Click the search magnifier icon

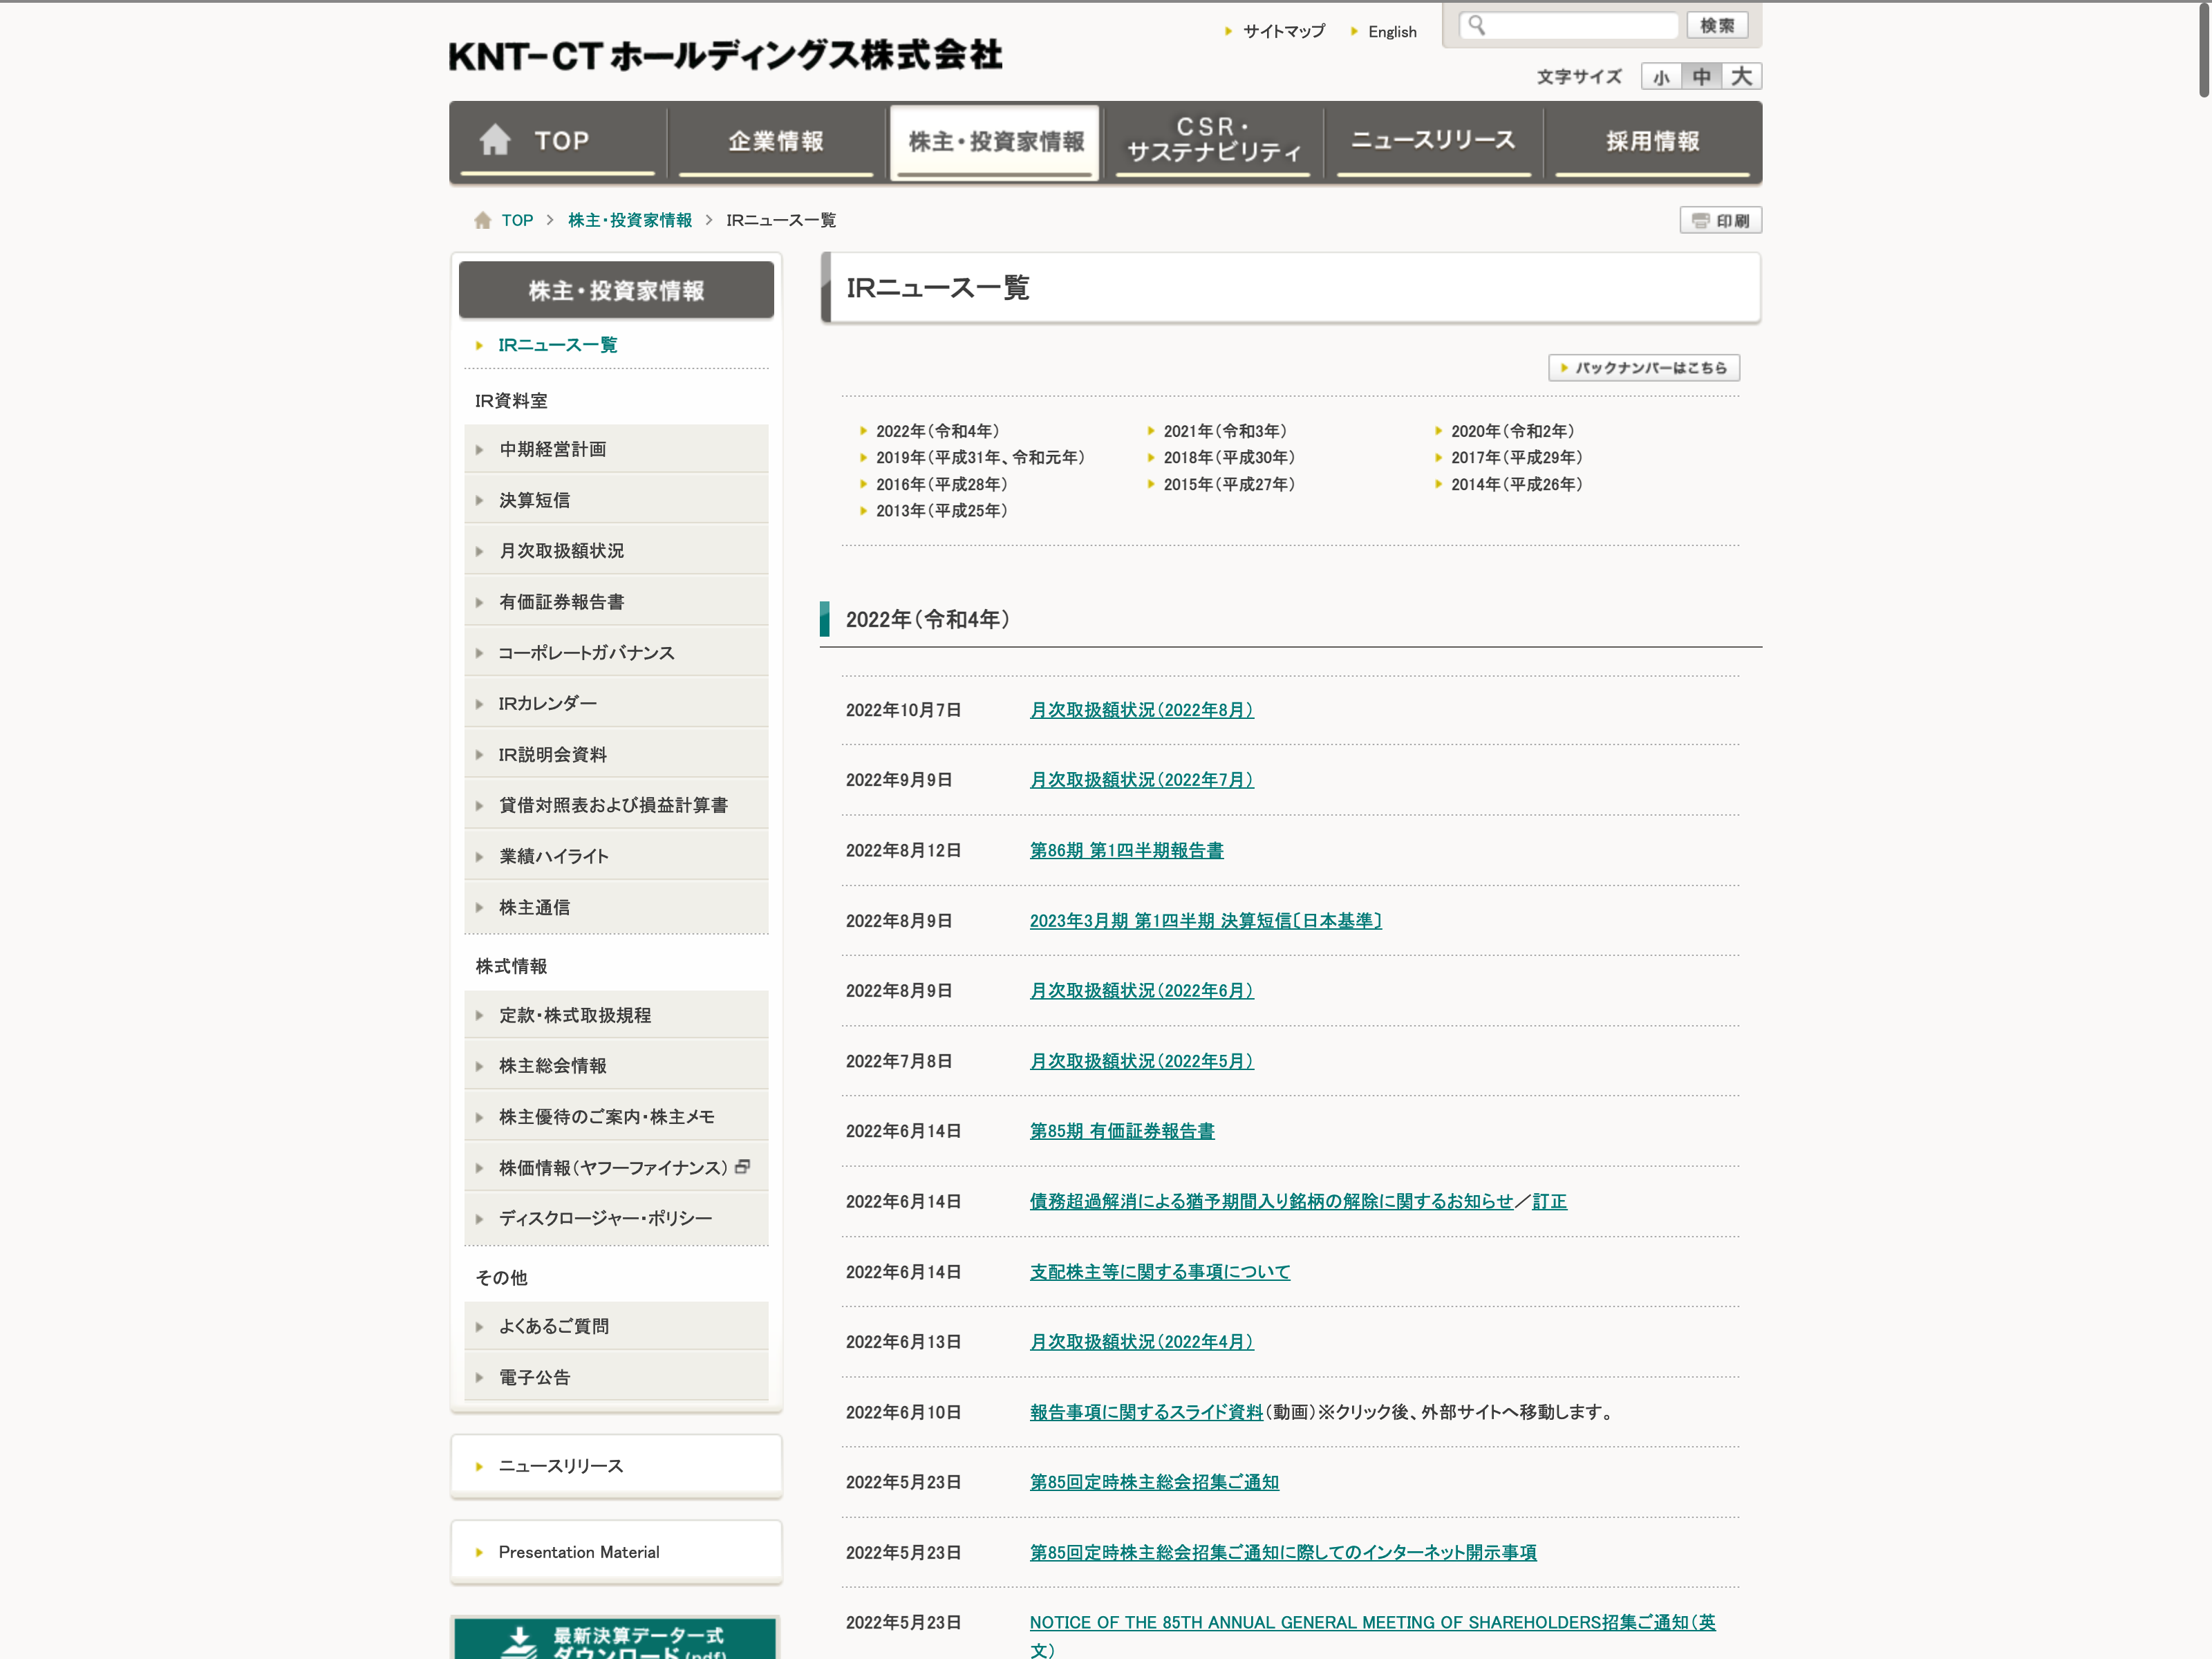pos(1476,26)
